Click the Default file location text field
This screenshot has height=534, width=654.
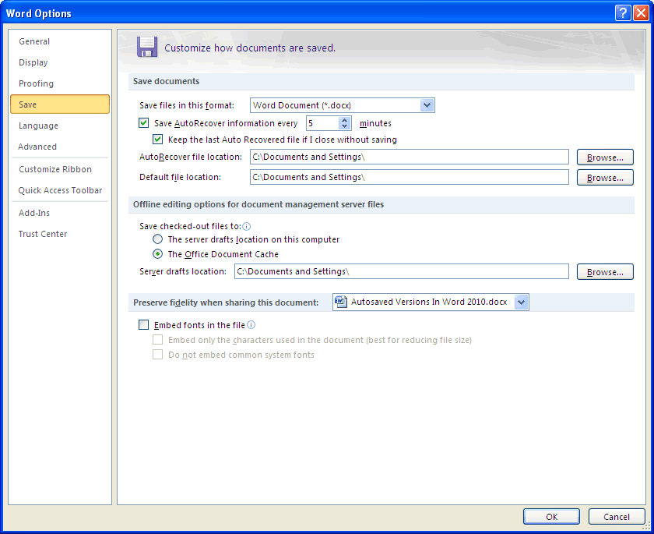coord(409,177)
